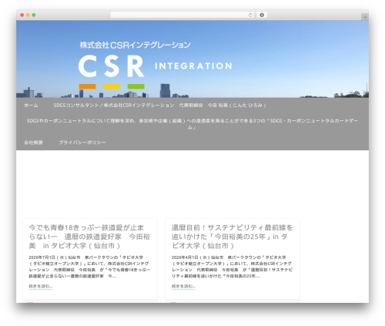Screen dimensions: 385x326
Task: Click the green maximize window dot
Action: 34,15
